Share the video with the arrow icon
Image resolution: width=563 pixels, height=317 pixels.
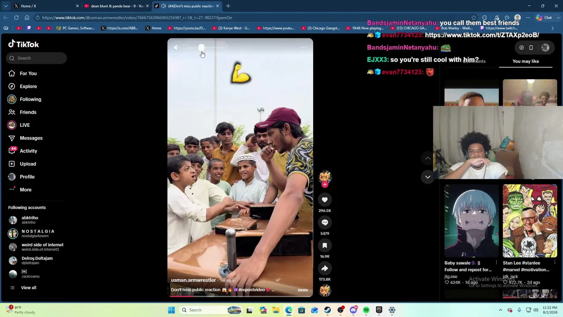click(325, 269)
